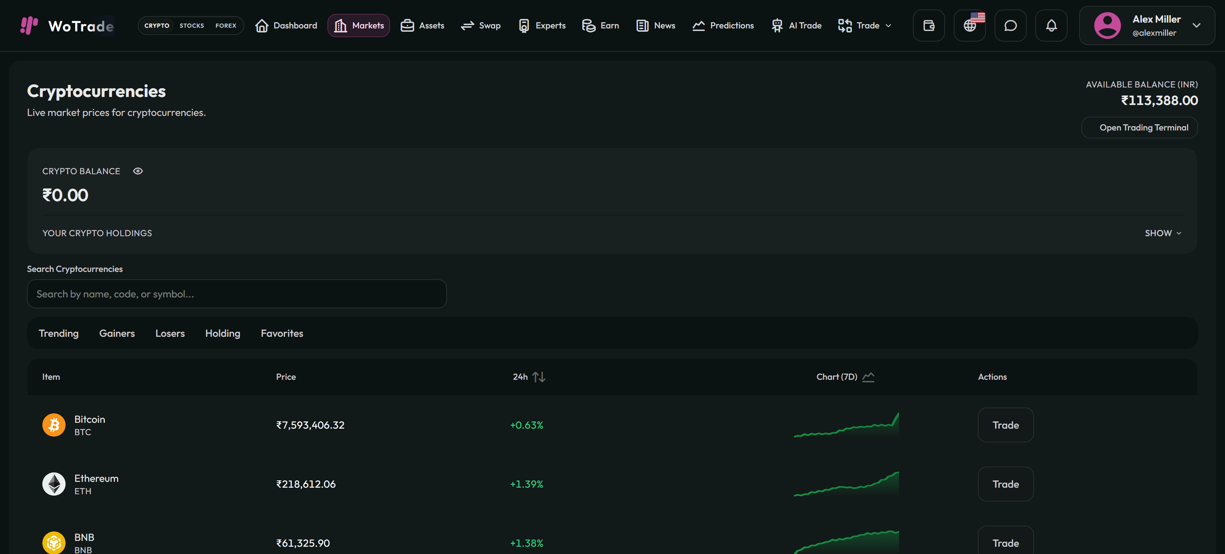1225x554 pixels.
Task: Open the chat bubble icon
Action: coord(1011,25)
